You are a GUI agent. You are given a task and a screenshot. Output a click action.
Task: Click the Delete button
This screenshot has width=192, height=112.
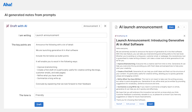[142, 104]
